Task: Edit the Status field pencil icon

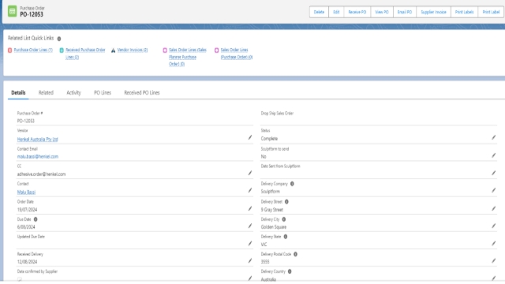Action: point(493,137)
